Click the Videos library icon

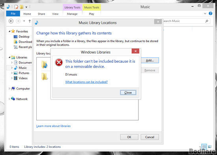(16, 78)
